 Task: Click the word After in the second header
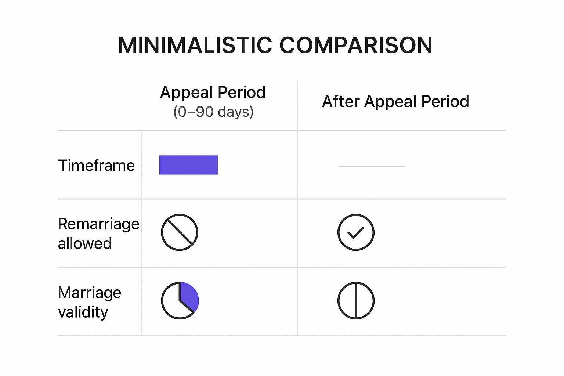click(340, 102)
